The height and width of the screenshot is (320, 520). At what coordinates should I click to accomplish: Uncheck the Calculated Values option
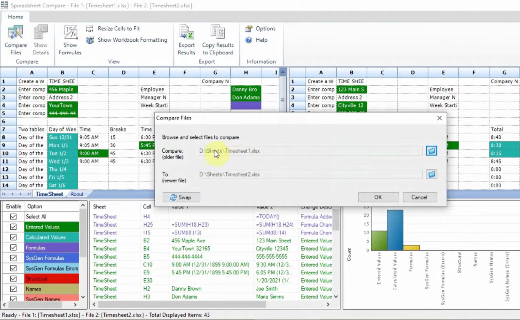click(x=13, y=237)
